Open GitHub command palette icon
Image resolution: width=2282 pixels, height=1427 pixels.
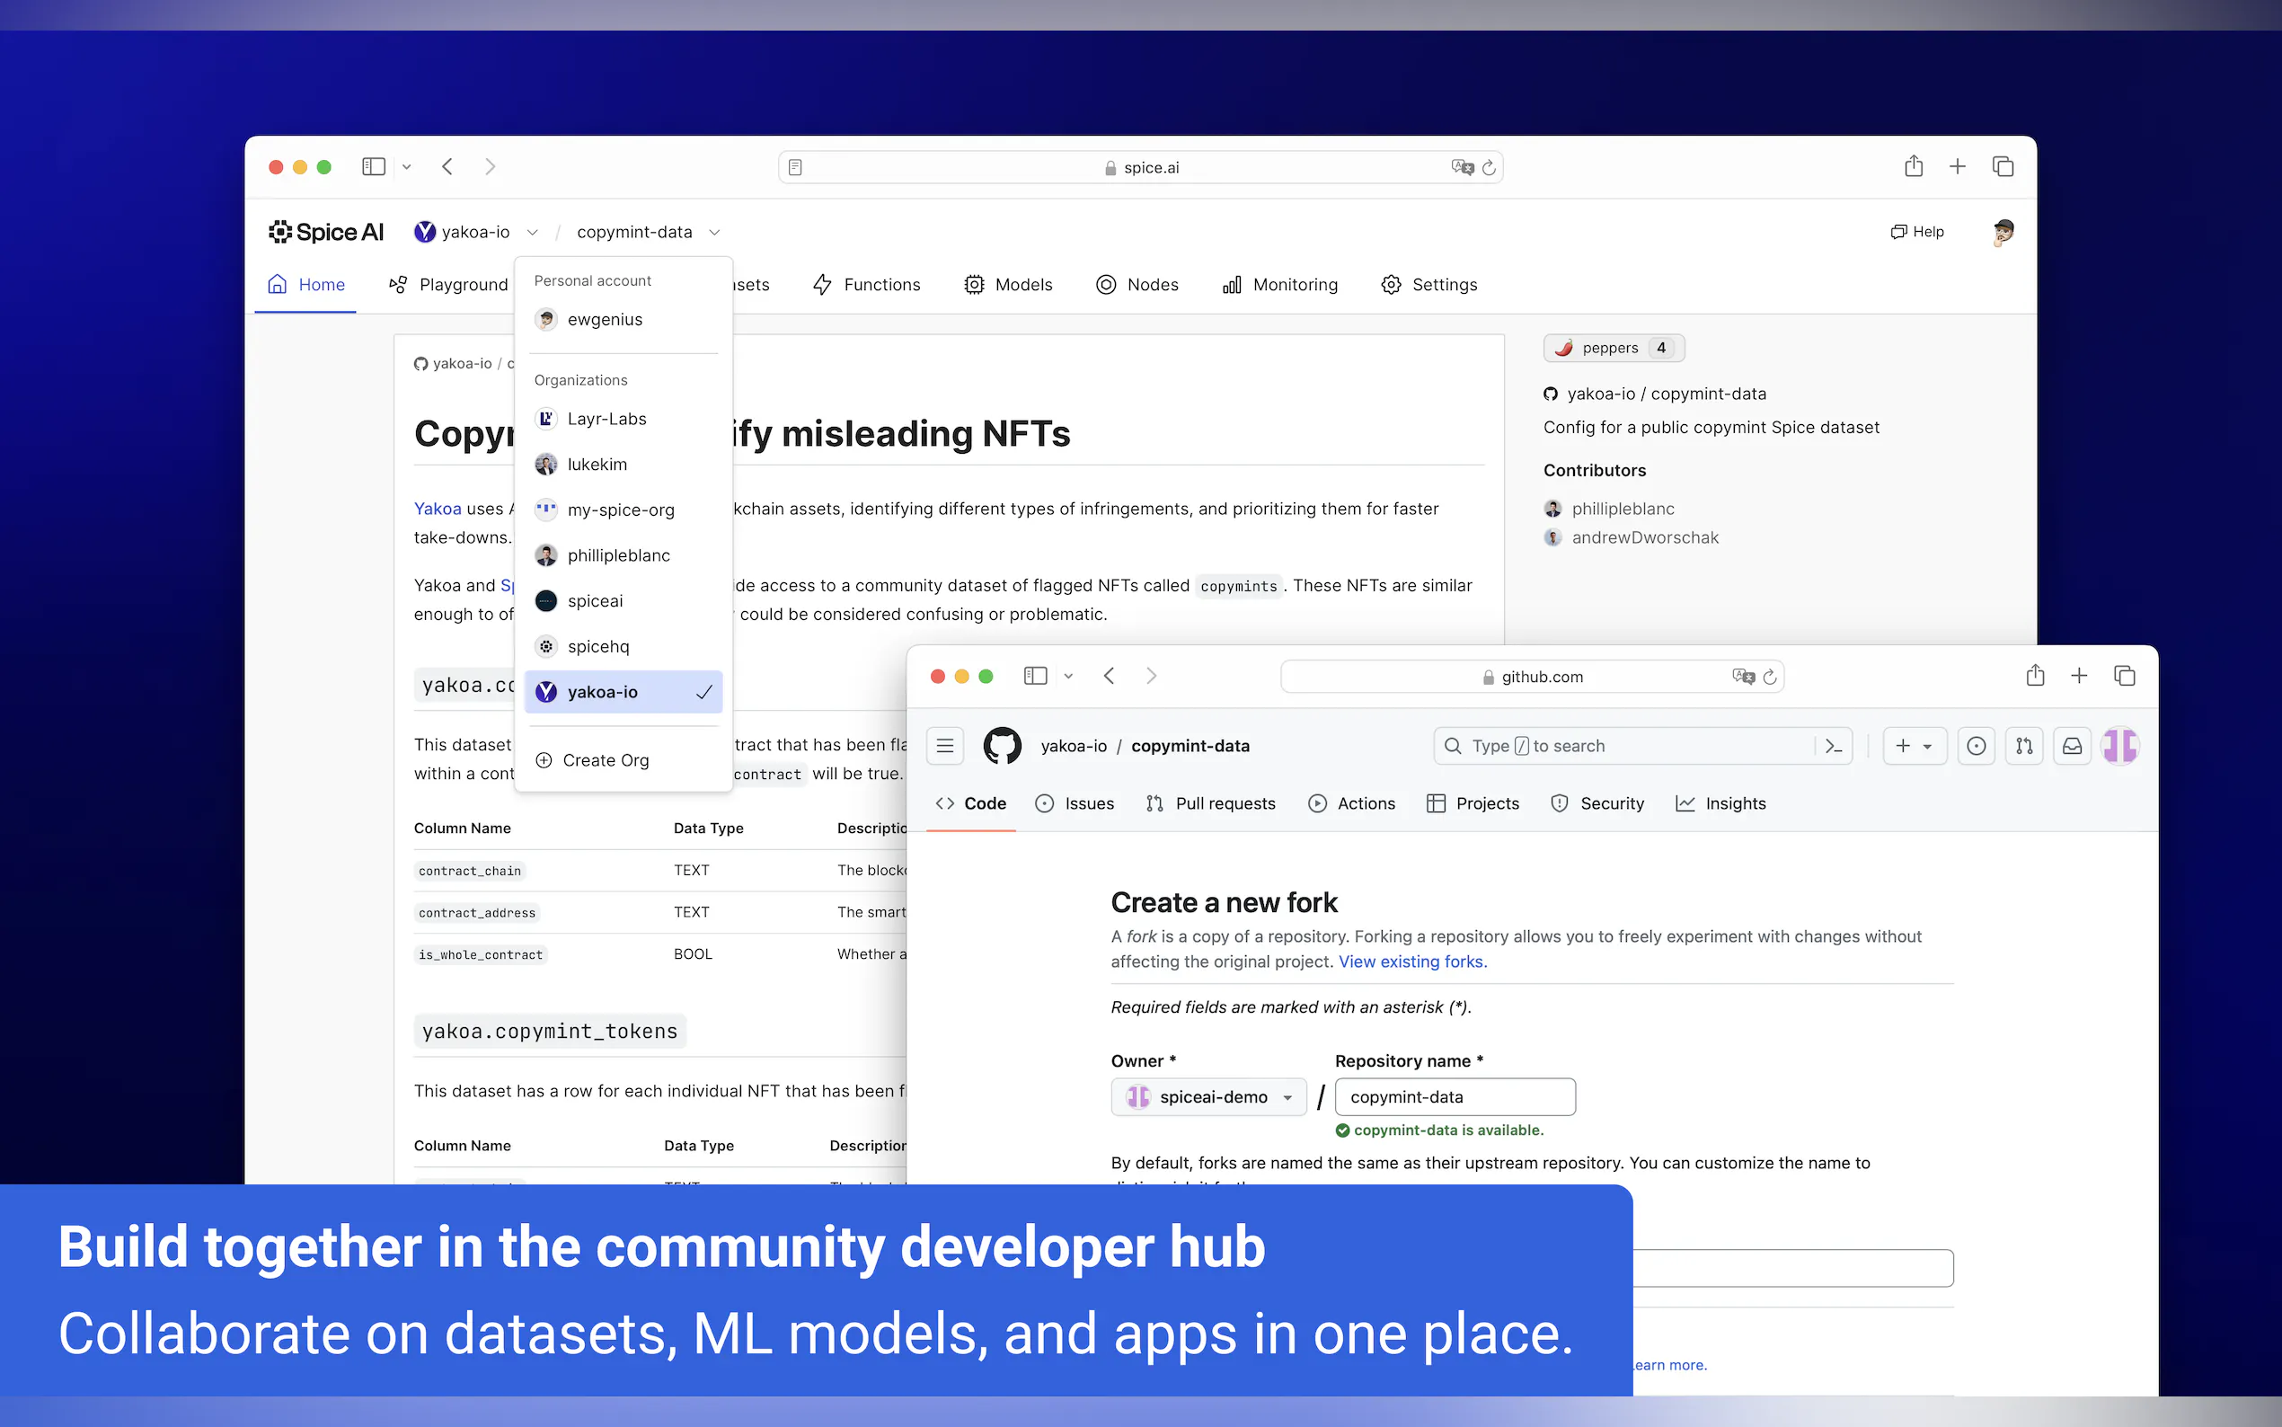point(1833,746)
